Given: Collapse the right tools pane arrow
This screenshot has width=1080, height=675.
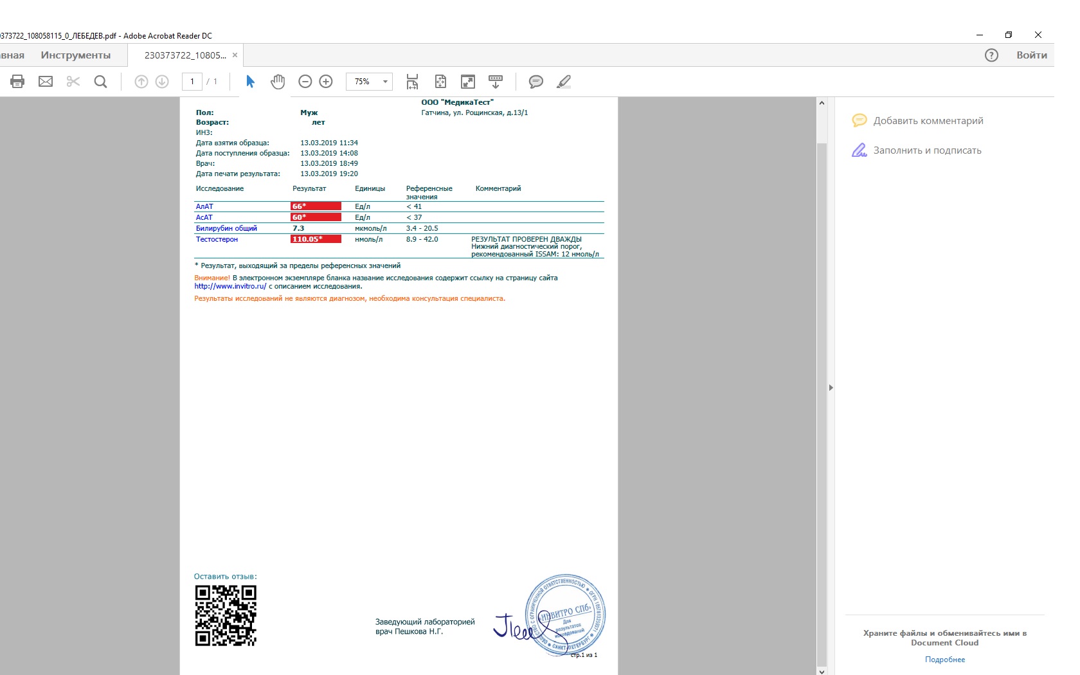Looking at the screenshot, I should 831,388.
